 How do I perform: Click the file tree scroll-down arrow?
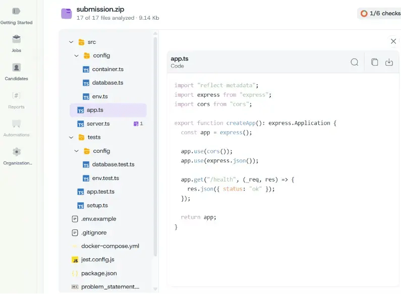coord(155,289)
